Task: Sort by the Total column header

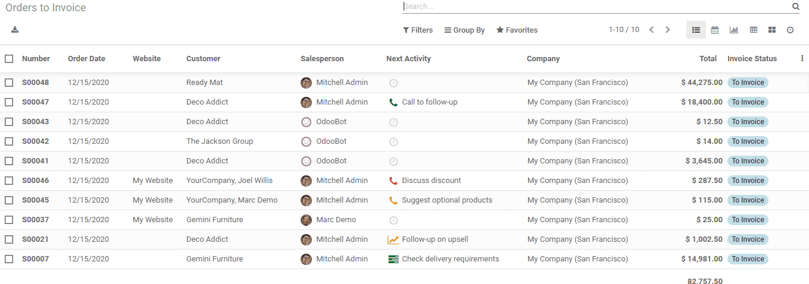Action: (x=708, y=59)
